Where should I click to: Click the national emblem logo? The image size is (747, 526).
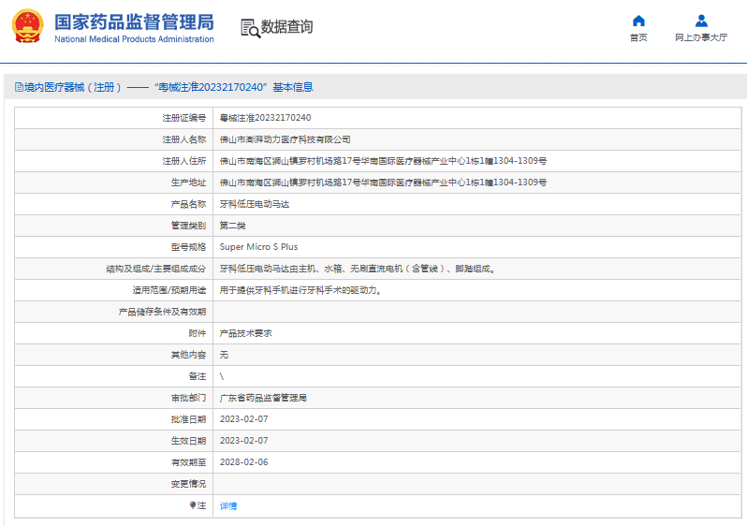tap(27, 28)
